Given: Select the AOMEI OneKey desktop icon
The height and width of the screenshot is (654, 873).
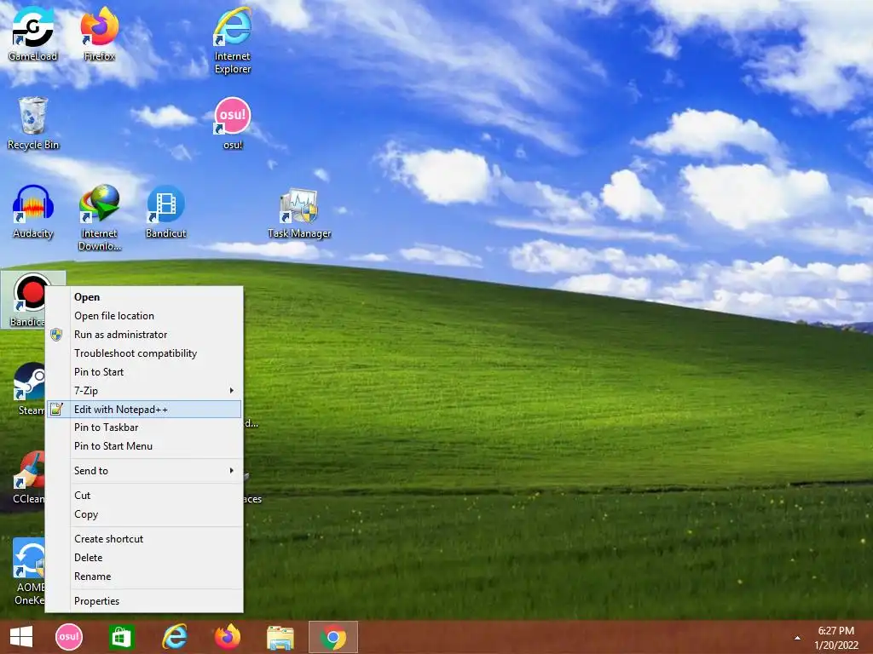Looking at the screenshot, I should 29,571.
